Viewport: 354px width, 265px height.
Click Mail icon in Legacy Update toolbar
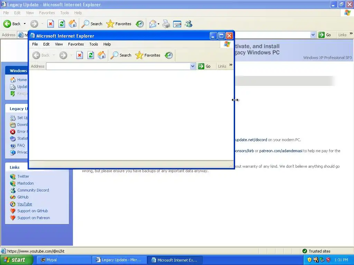pos(153,24)
